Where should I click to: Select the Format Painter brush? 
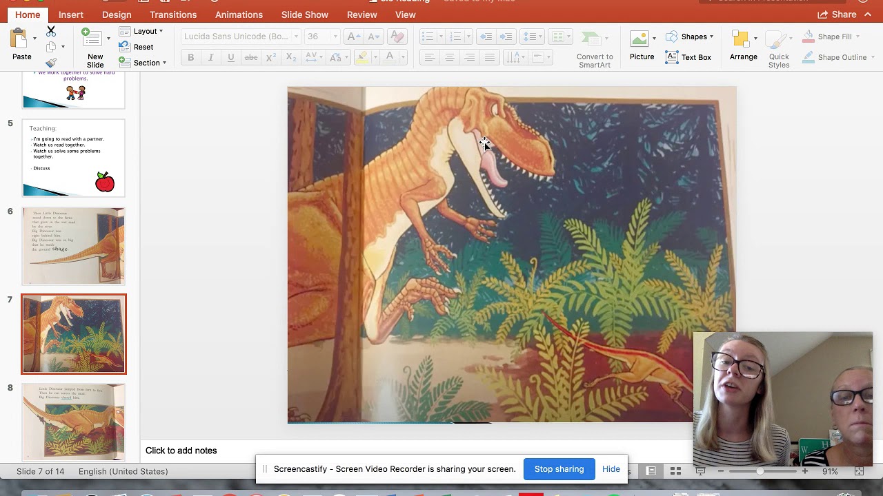[51, 63]
